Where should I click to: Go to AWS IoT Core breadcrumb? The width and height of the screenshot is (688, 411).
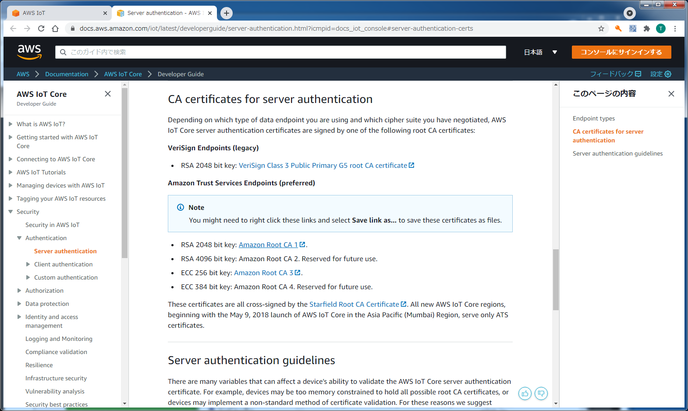(x=123, y=74)
